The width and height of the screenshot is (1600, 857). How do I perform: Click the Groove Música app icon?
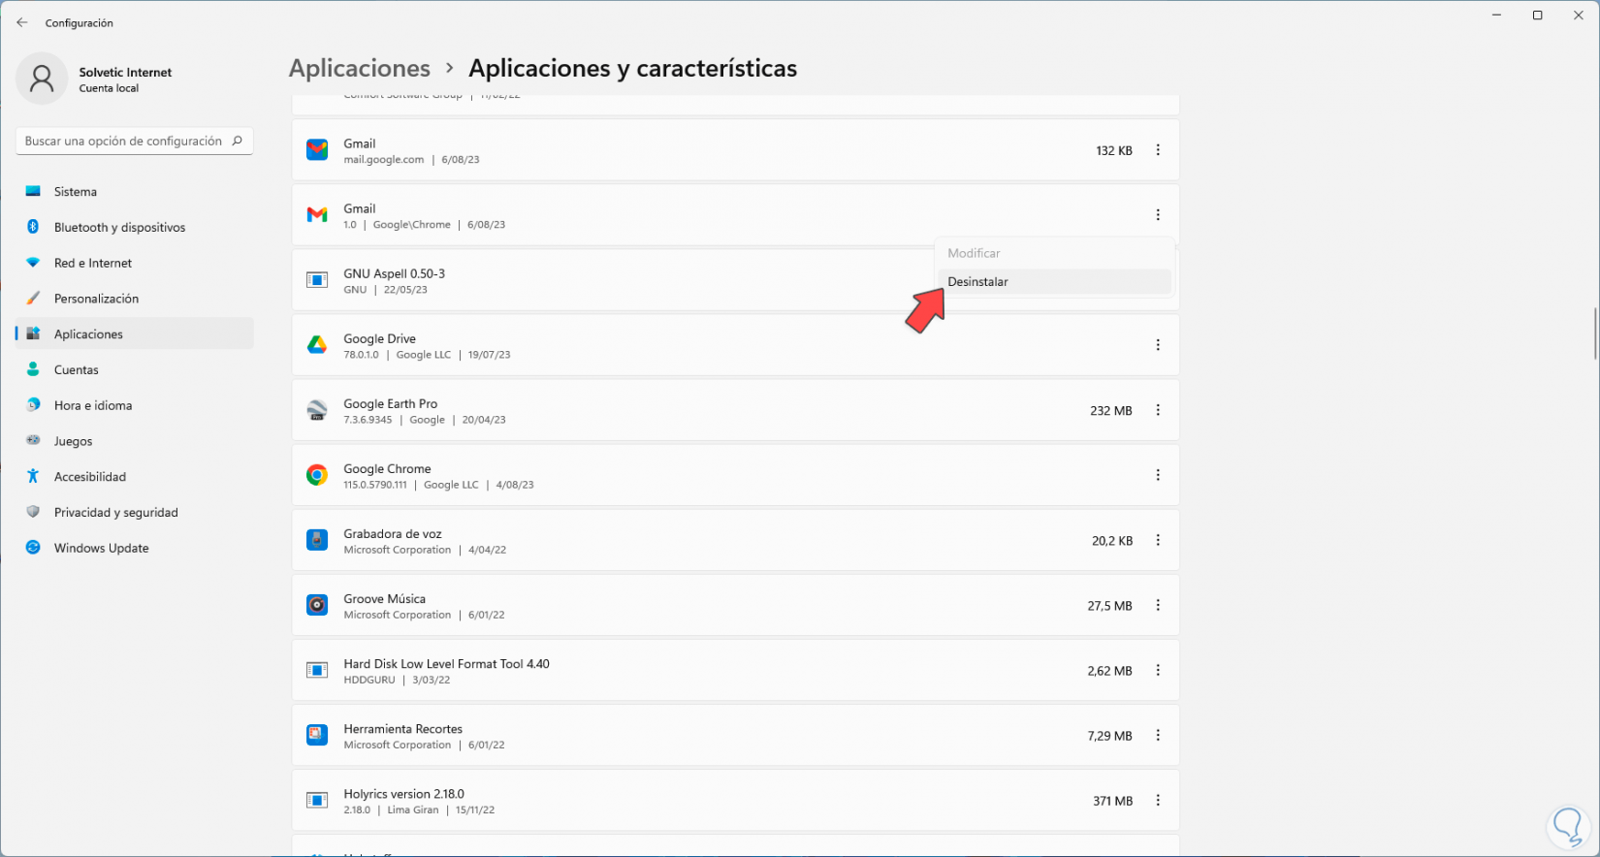coord(317,605)
